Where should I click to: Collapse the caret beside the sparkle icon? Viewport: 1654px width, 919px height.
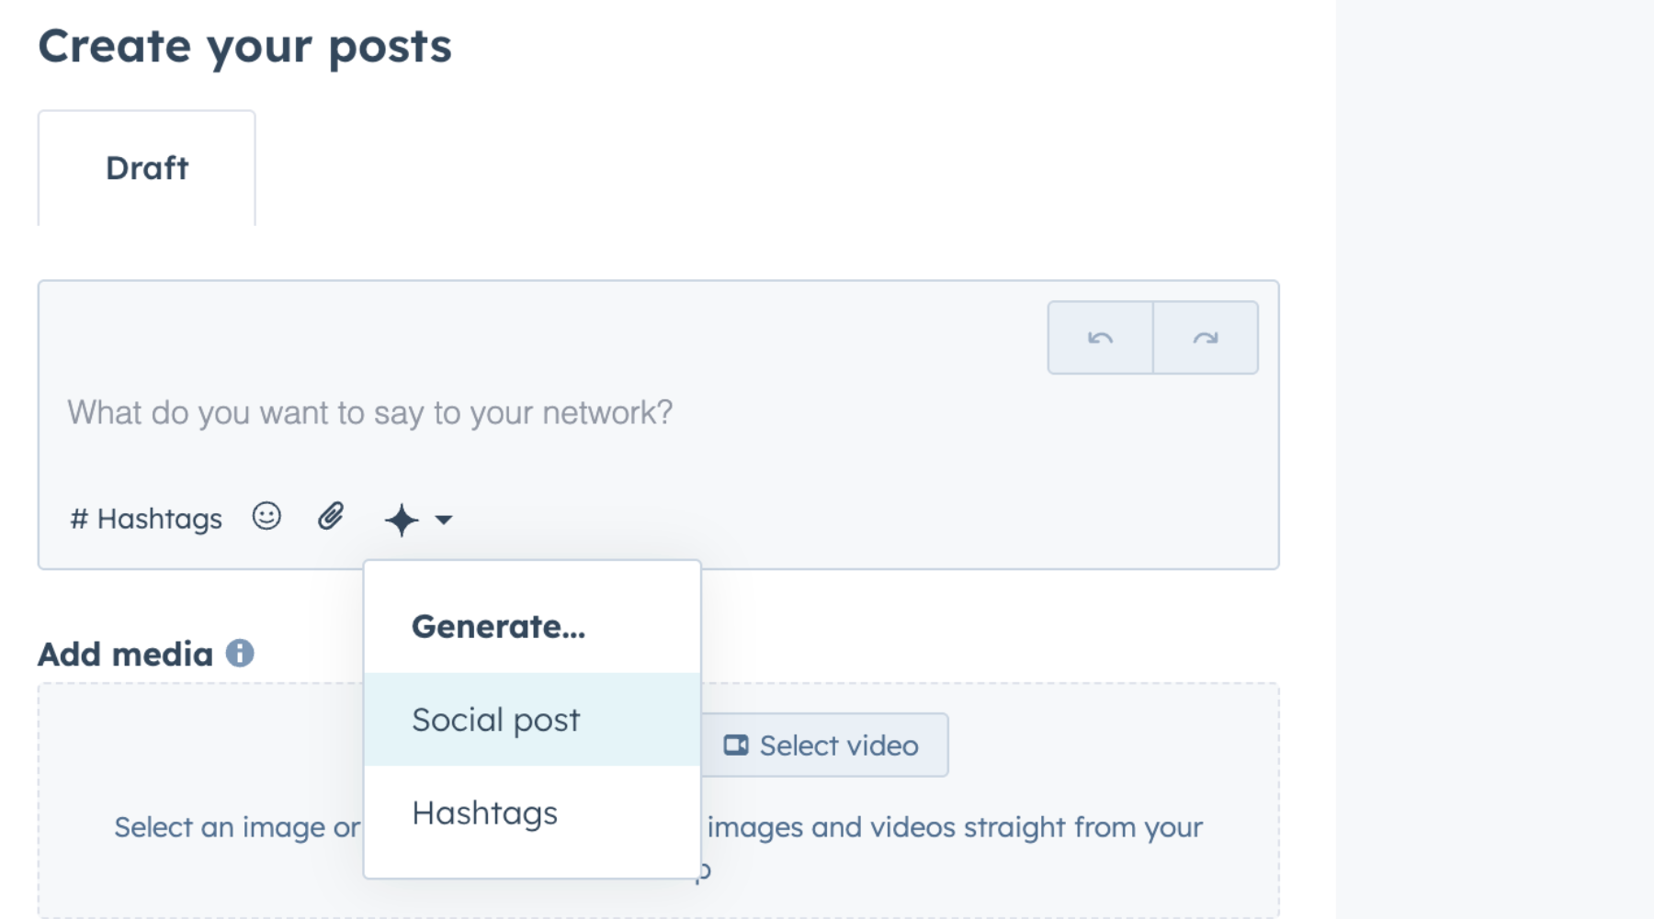click(444, 520)
